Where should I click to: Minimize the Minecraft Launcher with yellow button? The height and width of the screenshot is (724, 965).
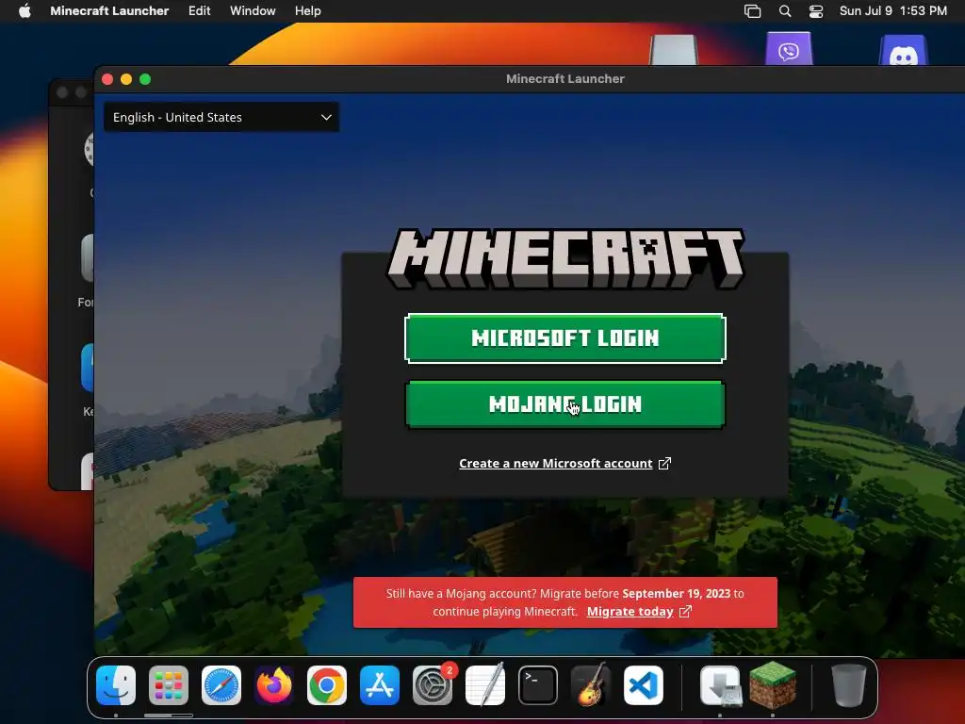tap(126, 79)
